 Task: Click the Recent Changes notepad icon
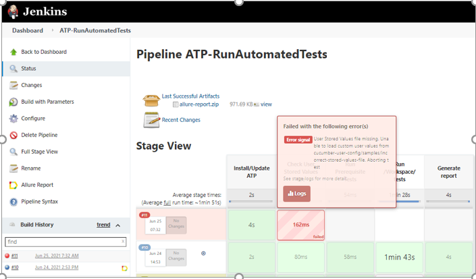pos(151,120)
